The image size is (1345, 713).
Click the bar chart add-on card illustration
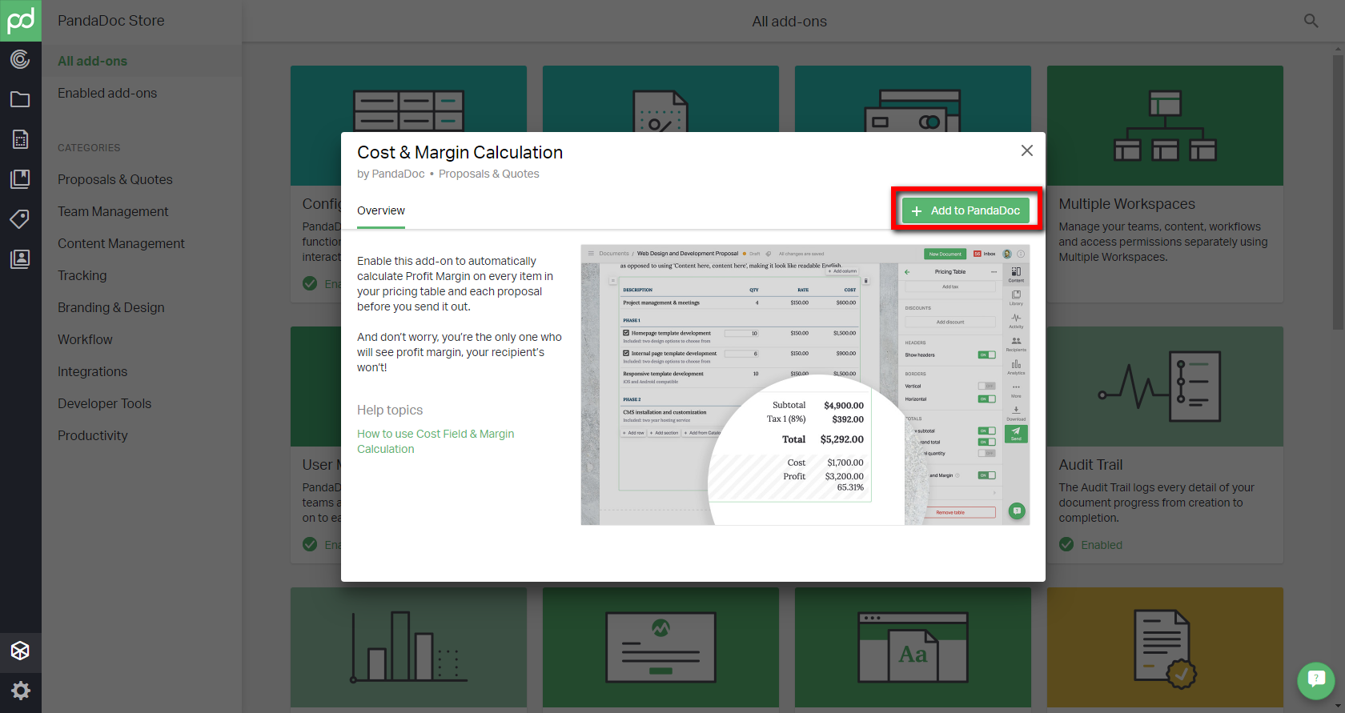408,647
